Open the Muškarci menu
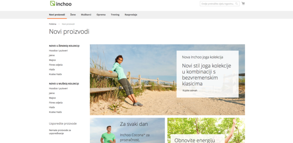The width and height of the screenshot is (293, 143). coord(86,15)
